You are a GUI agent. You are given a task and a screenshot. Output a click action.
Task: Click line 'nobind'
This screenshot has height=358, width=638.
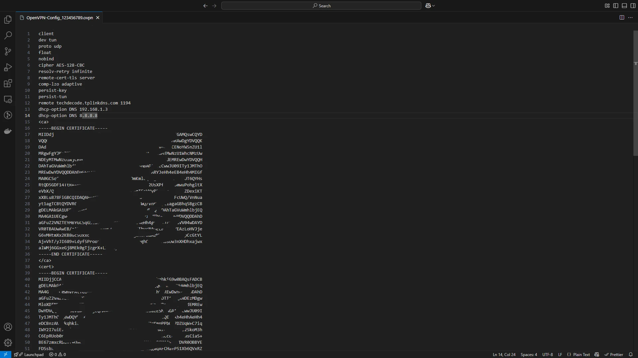click(x=46, y=59)
